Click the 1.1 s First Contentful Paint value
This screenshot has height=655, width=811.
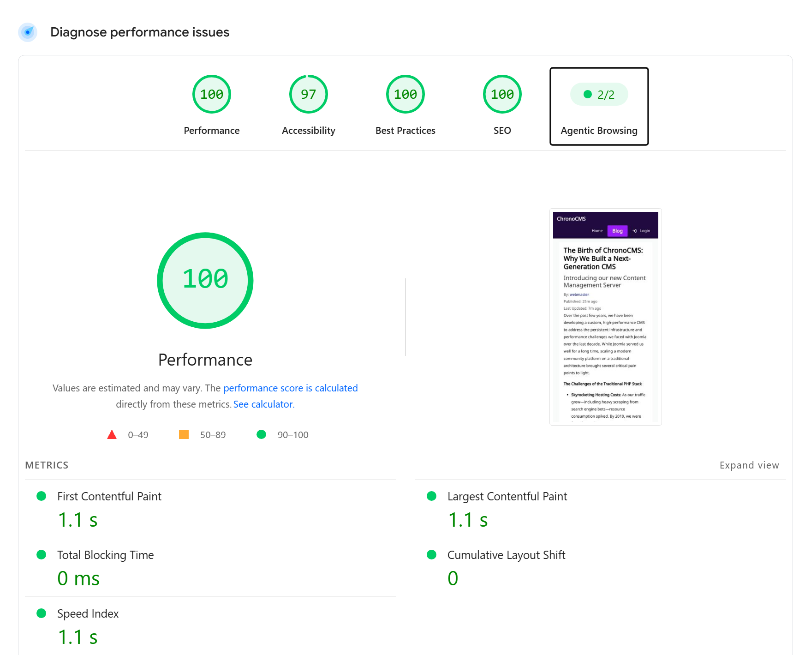(x=78, y=520)
